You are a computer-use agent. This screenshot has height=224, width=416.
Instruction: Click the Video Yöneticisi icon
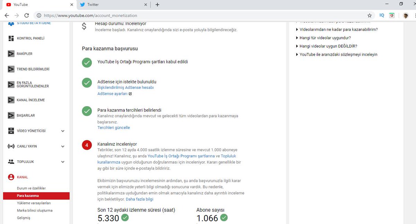pos(11,131)
